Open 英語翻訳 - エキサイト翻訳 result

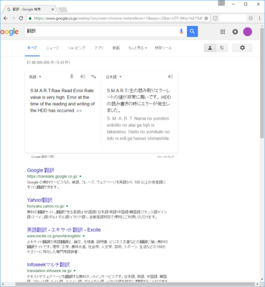point(64,230)
